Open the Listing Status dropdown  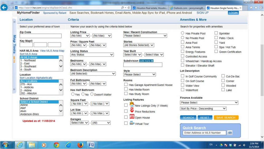pyautogui.click(x=92, y=55)
